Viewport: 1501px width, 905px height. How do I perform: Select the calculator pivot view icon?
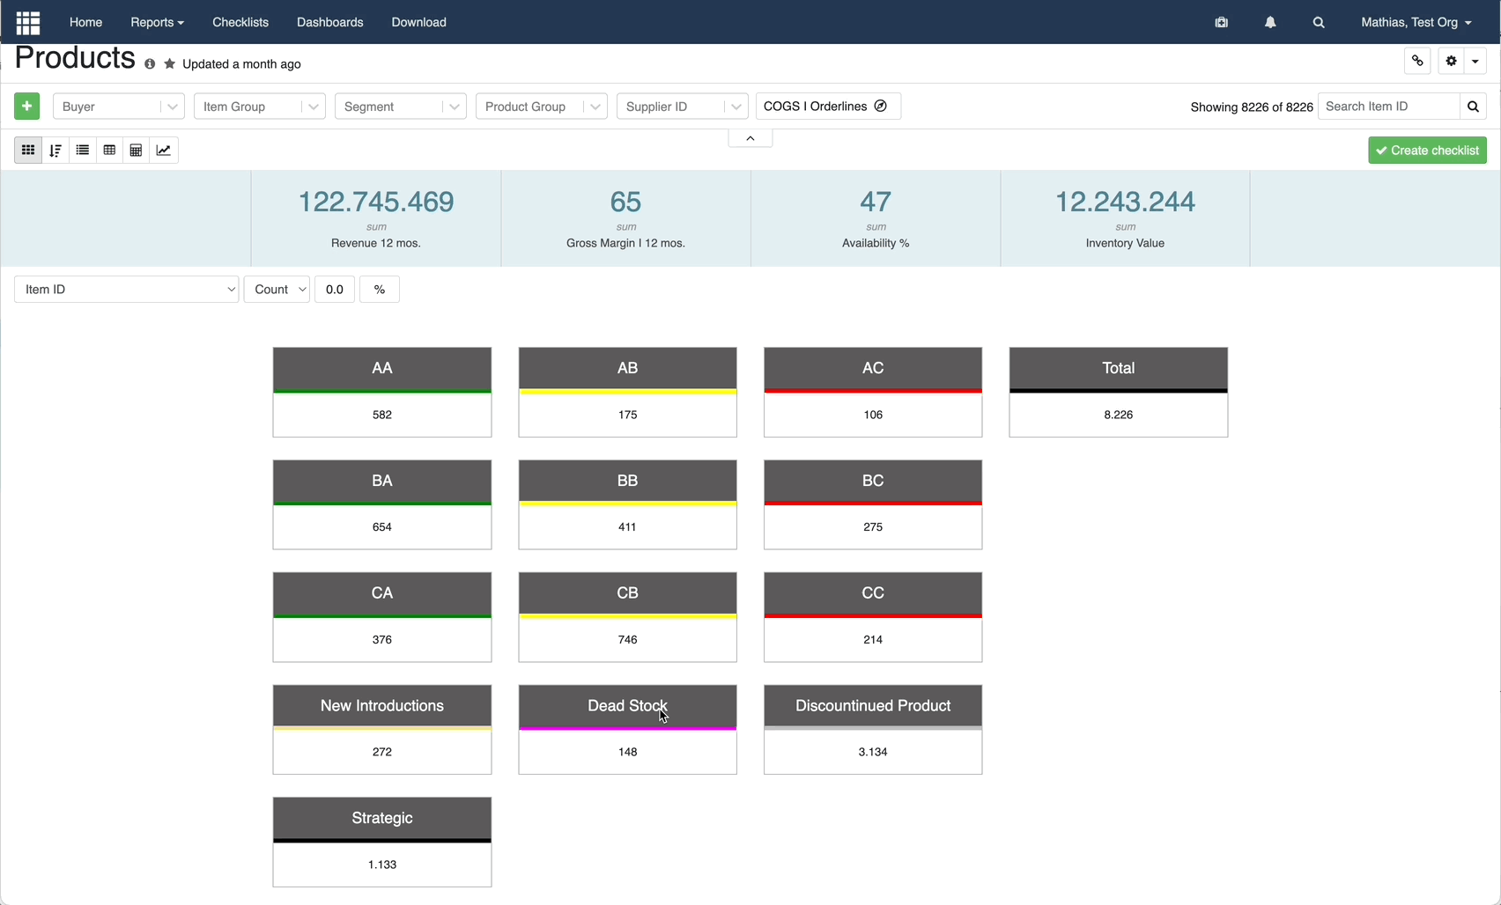(136, 151)
